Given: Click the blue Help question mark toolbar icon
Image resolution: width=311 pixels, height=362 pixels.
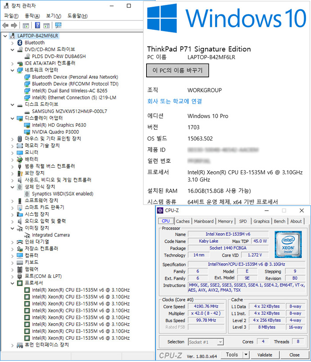Looking at the screenshot, I should [x=37, y=25].
